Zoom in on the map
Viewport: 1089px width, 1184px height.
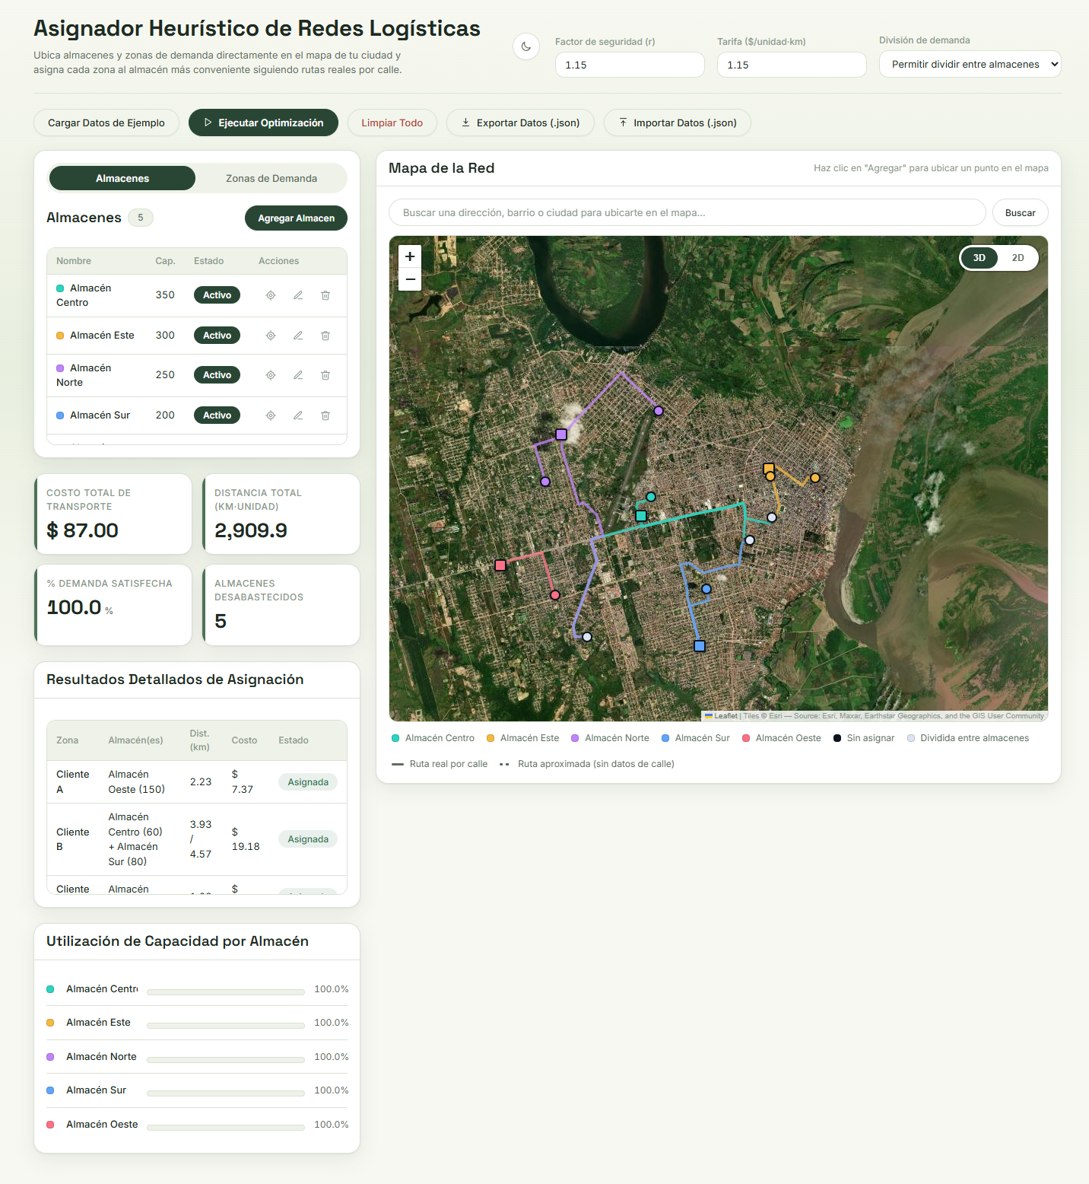pyautogui.click(x=410, y=256)
